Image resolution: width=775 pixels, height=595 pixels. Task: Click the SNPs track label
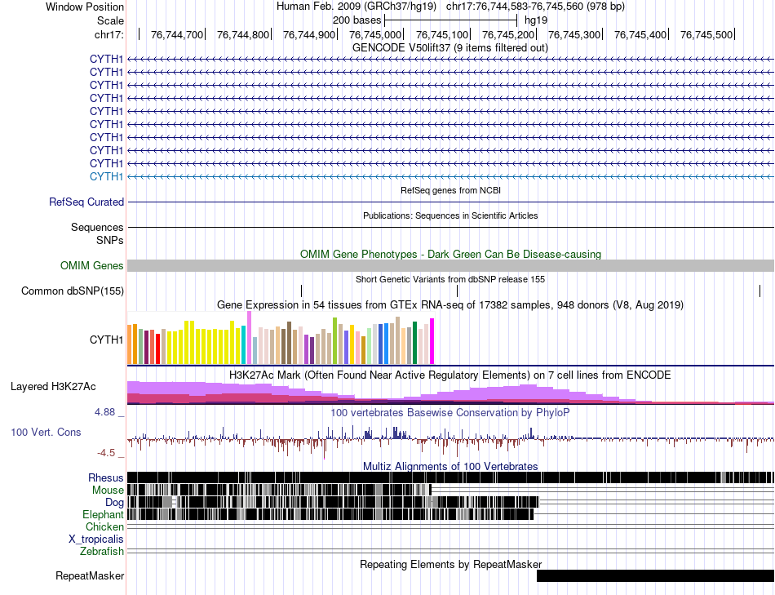point(110,241)
